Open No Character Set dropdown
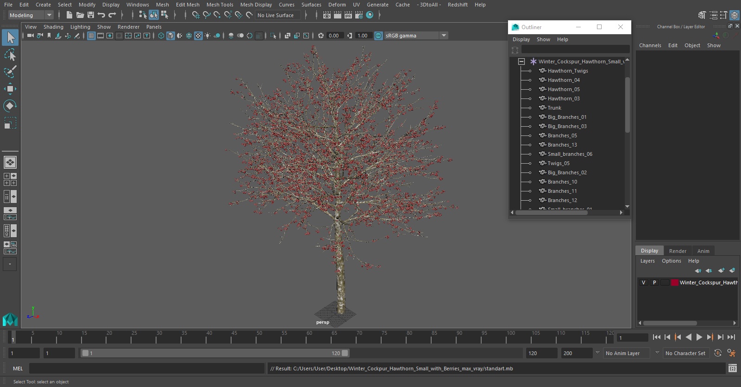The height and width of the screenshot is (387, 741). click(685, 353)
